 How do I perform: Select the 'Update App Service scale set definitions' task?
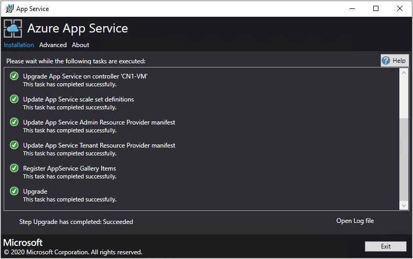click(79, 99)
